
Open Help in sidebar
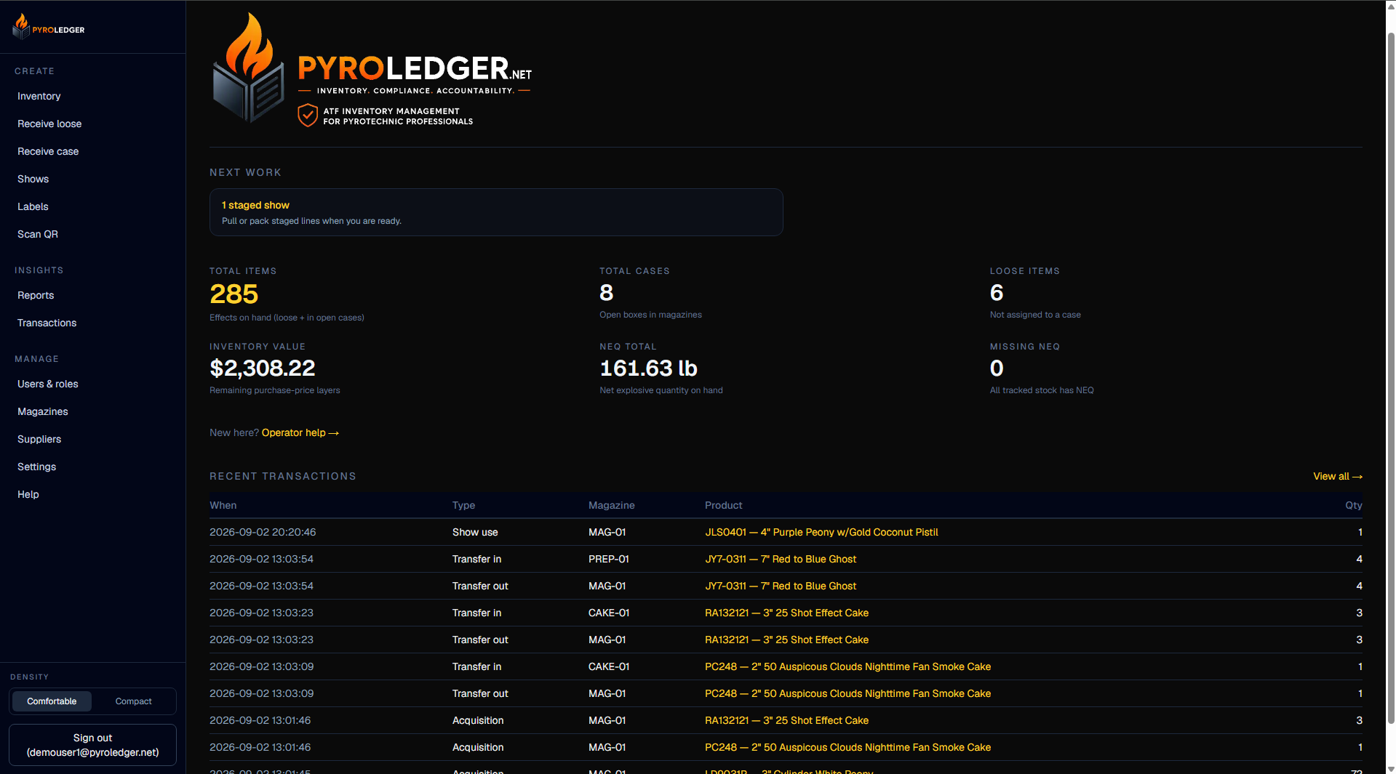click(28, 494)
